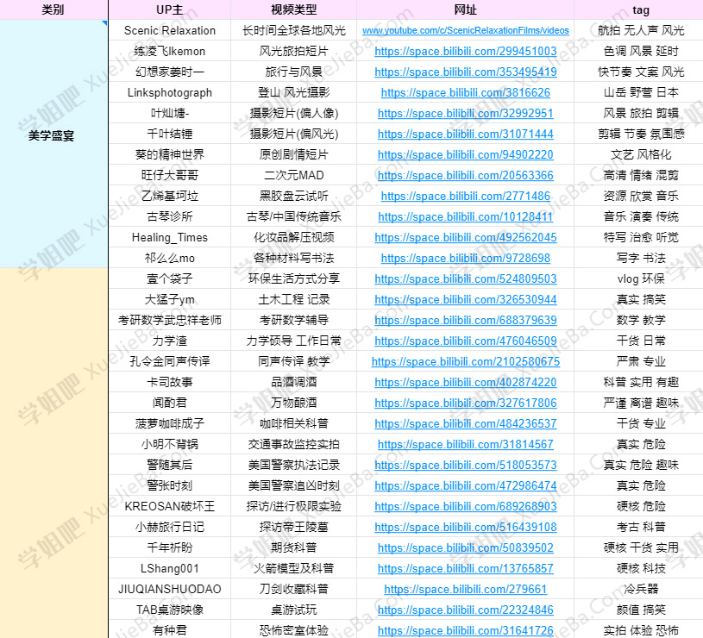This screenshot has height=638, width=703.
Task: Open bilibili link ending 326530944
Action: coord(466,299)
